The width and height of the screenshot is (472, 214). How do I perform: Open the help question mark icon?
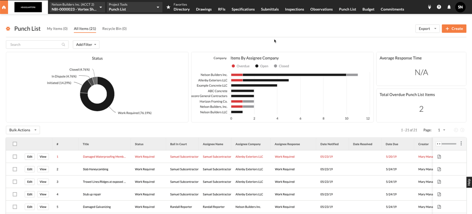[439, 7]
